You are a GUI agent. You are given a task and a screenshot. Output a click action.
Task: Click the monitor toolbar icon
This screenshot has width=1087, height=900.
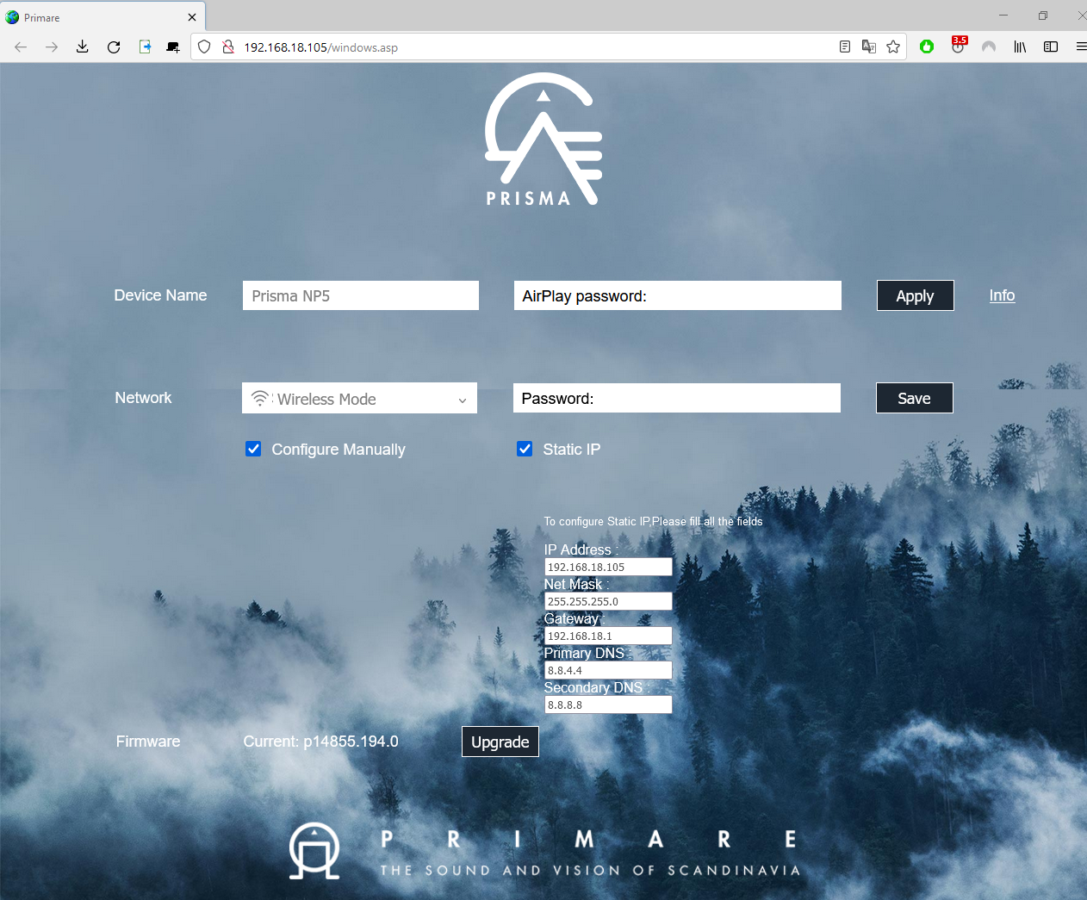pyautogui.click(x=173, y=47)
